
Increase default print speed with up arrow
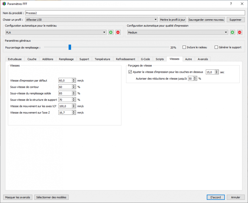coord(74,80)
